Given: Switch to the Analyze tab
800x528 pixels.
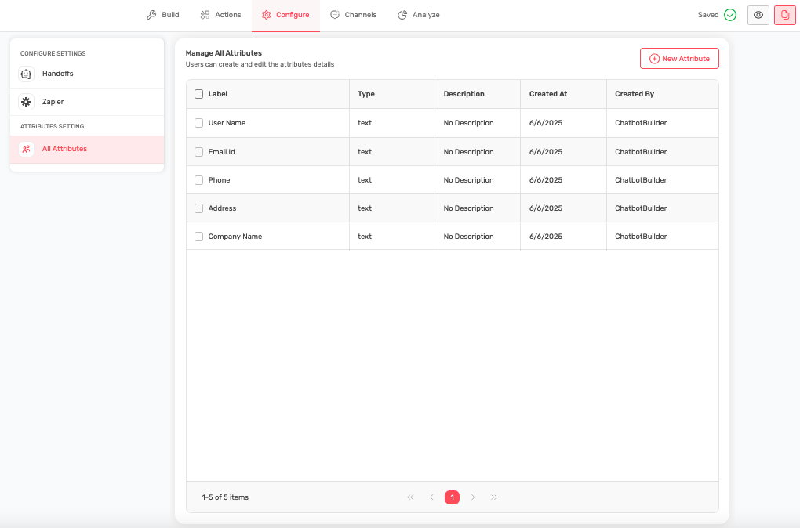Looking at the screenshot, I should 419,15.
